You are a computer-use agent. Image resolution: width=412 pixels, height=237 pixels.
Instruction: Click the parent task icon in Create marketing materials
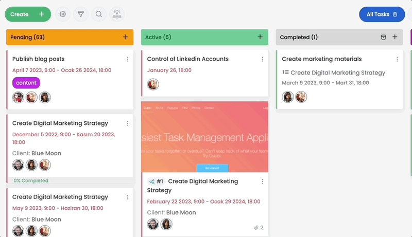coord(286,72)
